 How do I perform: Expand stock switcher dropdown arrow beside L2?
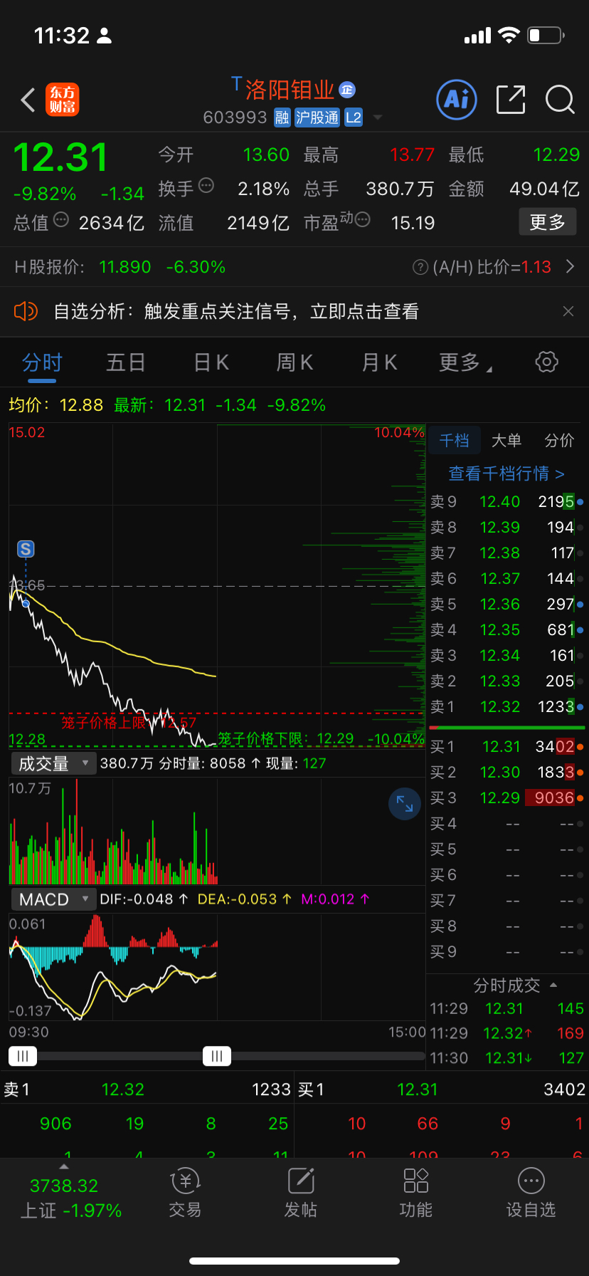(378, 117)
